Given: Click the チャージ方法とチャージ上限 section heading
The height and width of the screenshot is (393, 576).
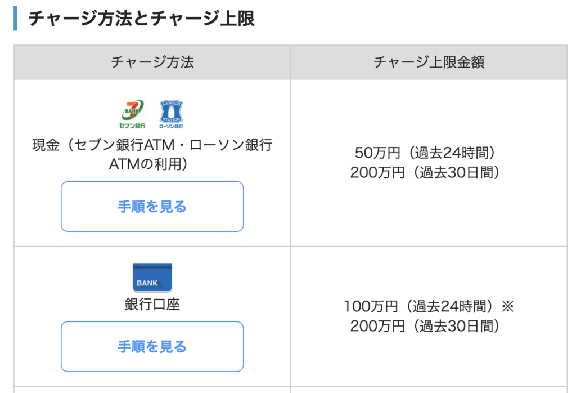Looking at the screenshot, I should click(141, 19).
